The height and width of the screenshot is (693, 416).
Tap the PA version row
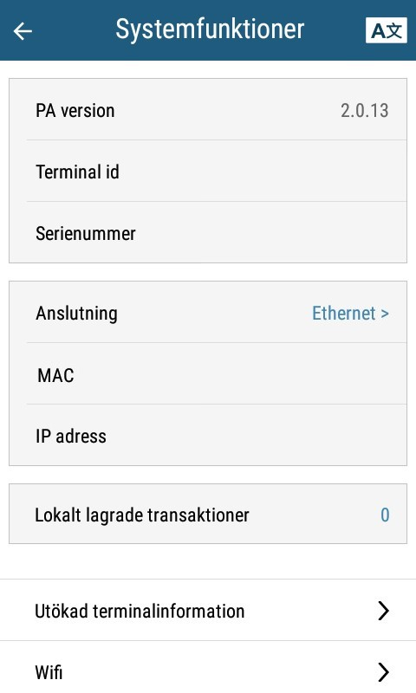point(208,110)
